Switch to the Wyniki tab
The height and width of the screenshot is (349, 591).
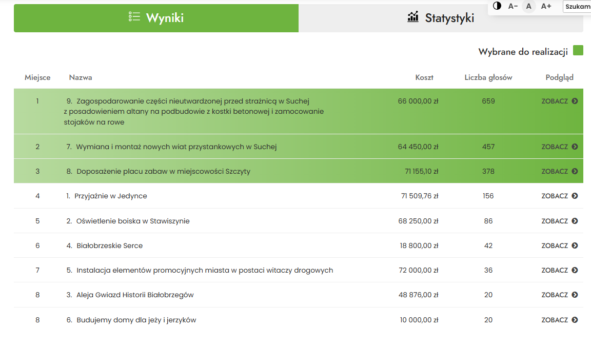click(x=156, y=18)
